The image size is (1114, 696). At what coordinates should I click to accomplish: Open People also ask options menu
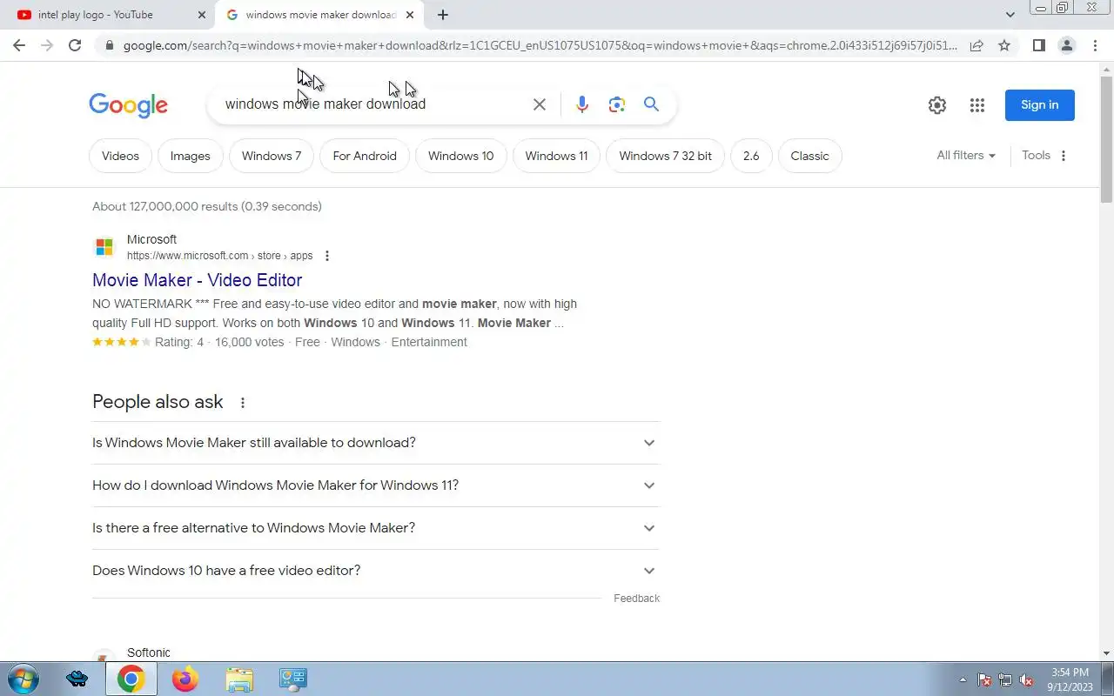243,403
